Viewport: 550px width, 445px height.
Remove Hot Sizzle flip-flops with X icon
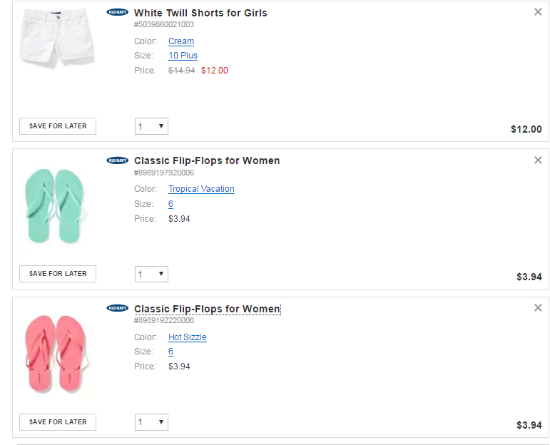538,308
